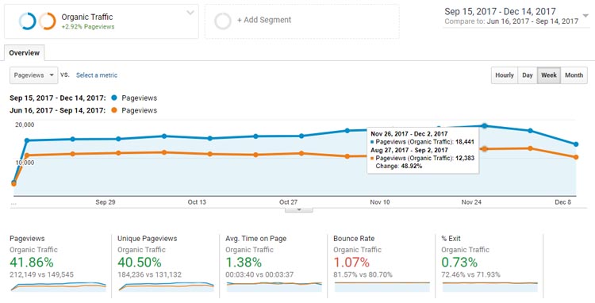Click the ellipsis icon below the chart axis

(x=13, y=204)
